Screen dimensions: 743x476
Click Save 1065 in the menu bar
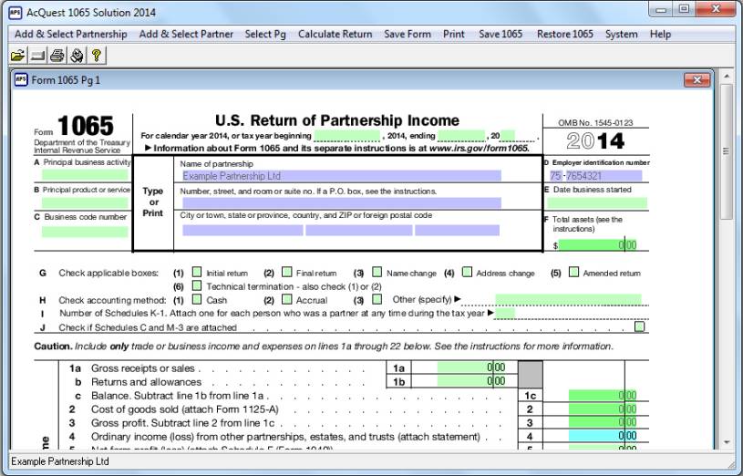pos(500,34)
